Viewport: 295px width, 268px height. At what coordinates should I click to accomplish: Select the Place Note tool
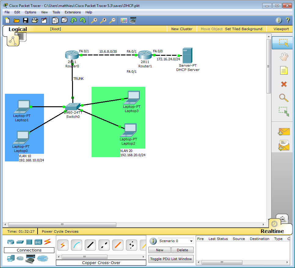[x=283, y=70]
